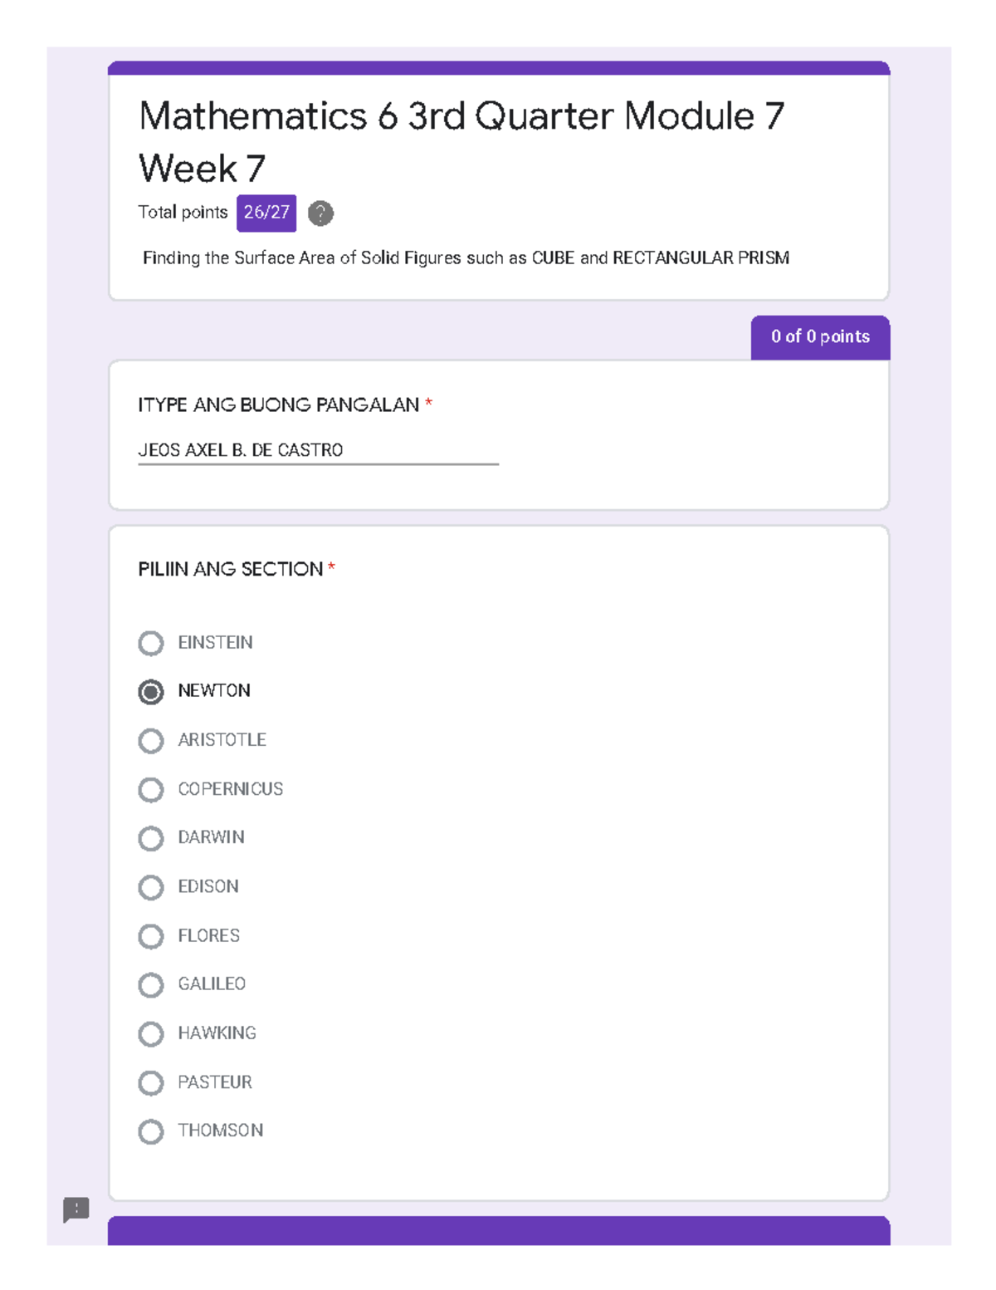Click the 0 of 0 points tab
The image size is (996, 1290).
pyautogui.click(x=820, y=336)
